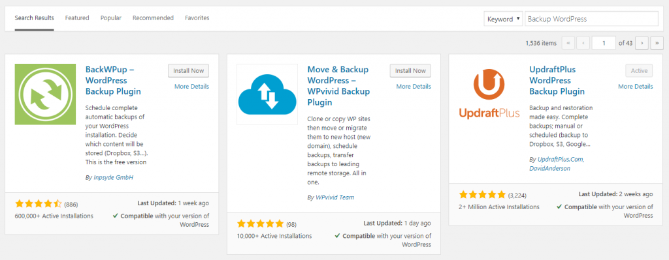
Task: Click the 600,000+ Active Installations text
Action: 54,216
